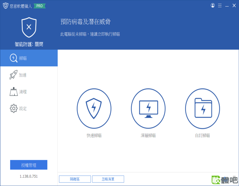Click the smart protection shield status icon
Image resolution: width=239 pixels, height=186 pixels.
29,27
